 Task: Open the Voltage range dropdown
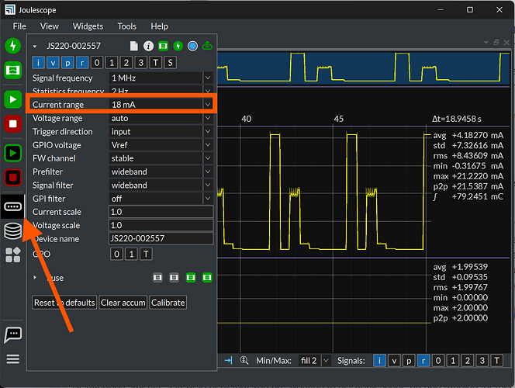pos(161,118)
